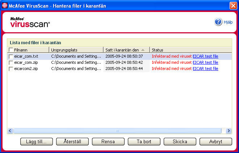The height and width of the screenshot is (153, 239).
Task: Click the Satt i karantän den sort arrow
Action: pos(143,50)
